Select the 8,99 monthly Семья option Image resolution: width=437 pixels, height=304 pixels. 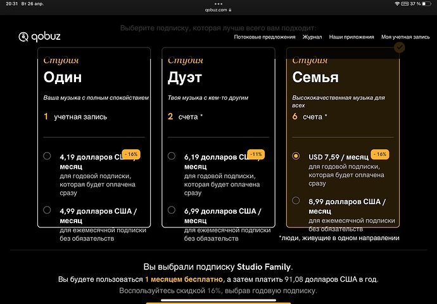tap(296, 200)
